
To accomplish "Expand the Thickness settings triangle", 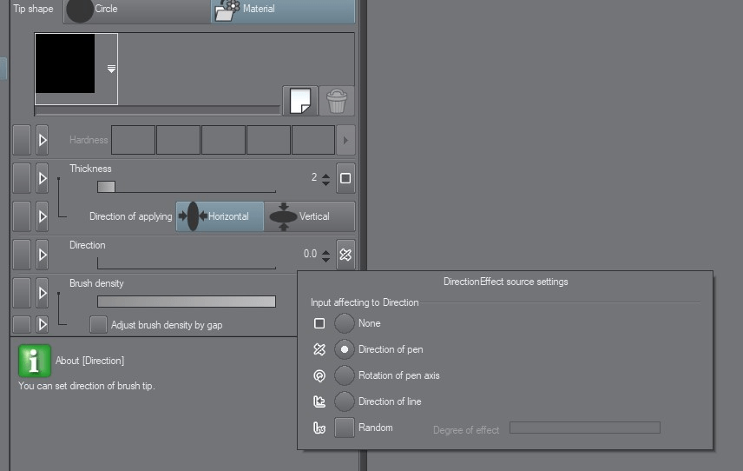I will [42, 178].
